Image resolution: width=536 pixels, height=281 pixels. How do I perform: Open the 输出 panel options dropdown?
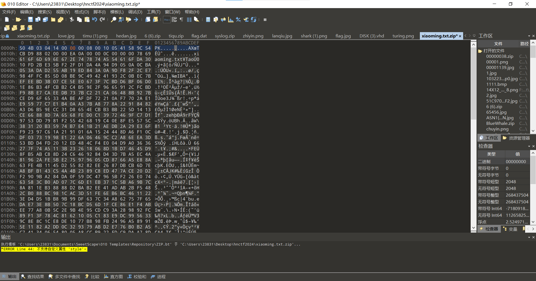(529, 237)
